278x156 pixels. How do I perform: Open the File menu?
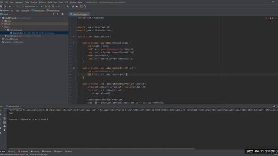[1, 2]
